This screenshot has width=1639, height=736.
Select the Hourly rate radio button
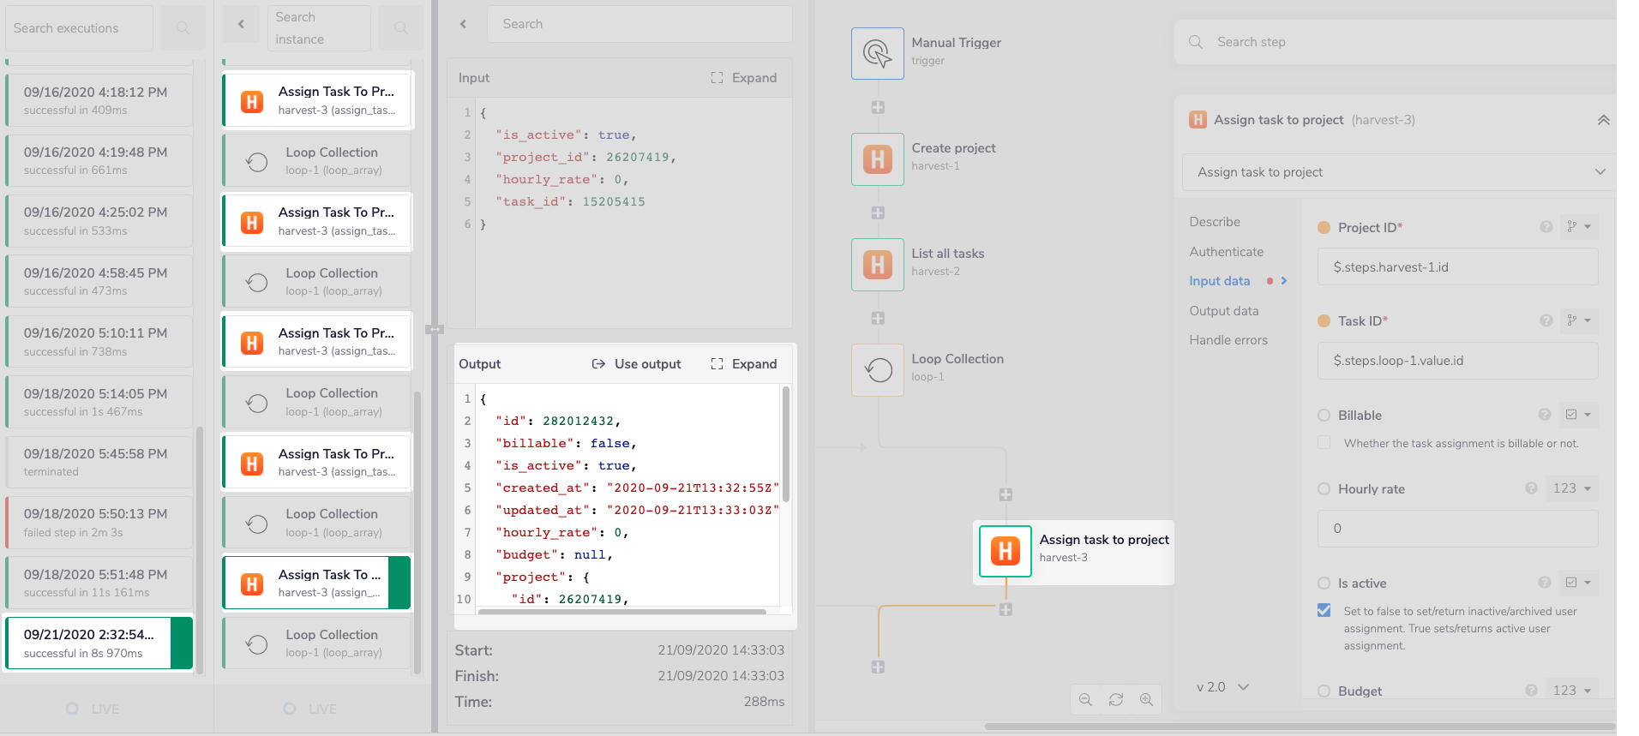click(1324, 489)
